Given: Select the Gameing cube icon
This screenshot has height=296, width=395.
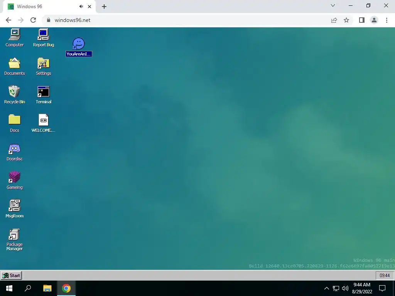Looking at the screenshot, I should 14,180.
